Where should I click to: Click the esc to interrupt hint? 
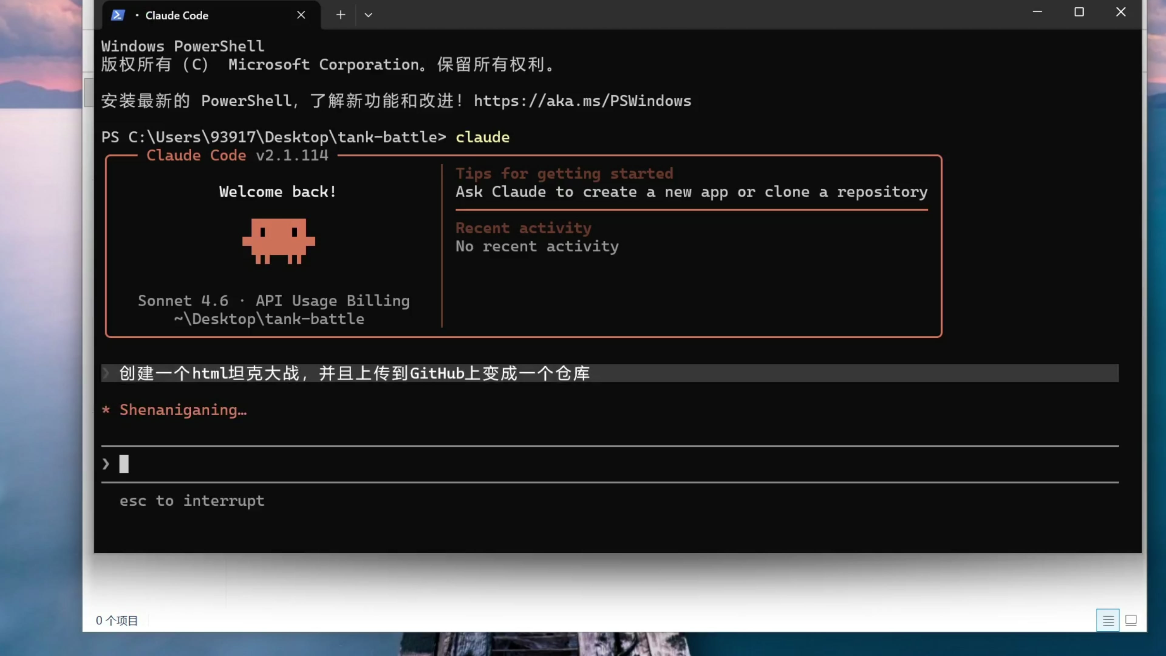192,501
